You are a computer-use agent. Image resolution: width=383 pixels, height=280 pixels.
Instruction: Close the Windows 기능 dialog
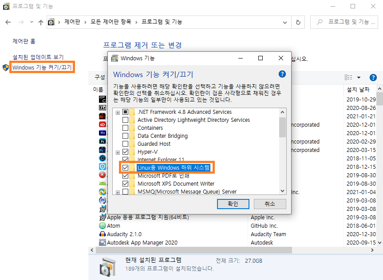(281, 58)
